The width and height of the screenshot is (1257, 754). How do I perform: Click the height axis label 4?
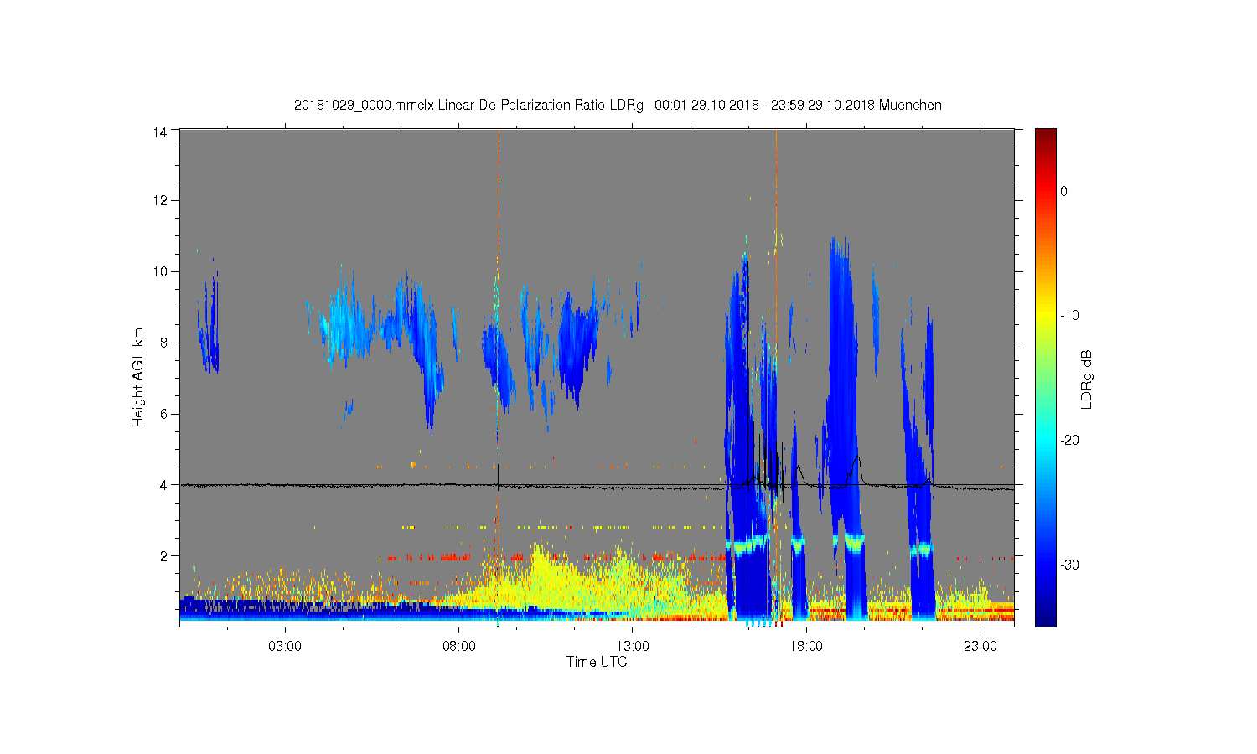point(163,485)
